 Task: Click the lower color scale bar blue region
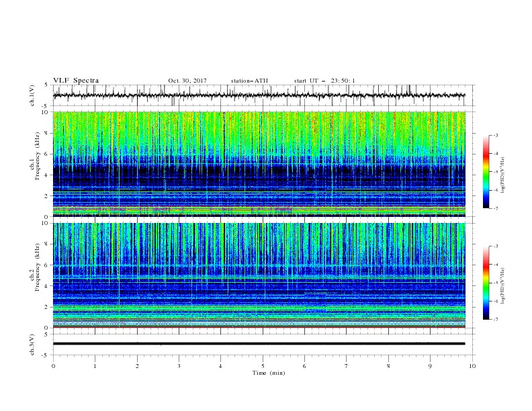486,305
